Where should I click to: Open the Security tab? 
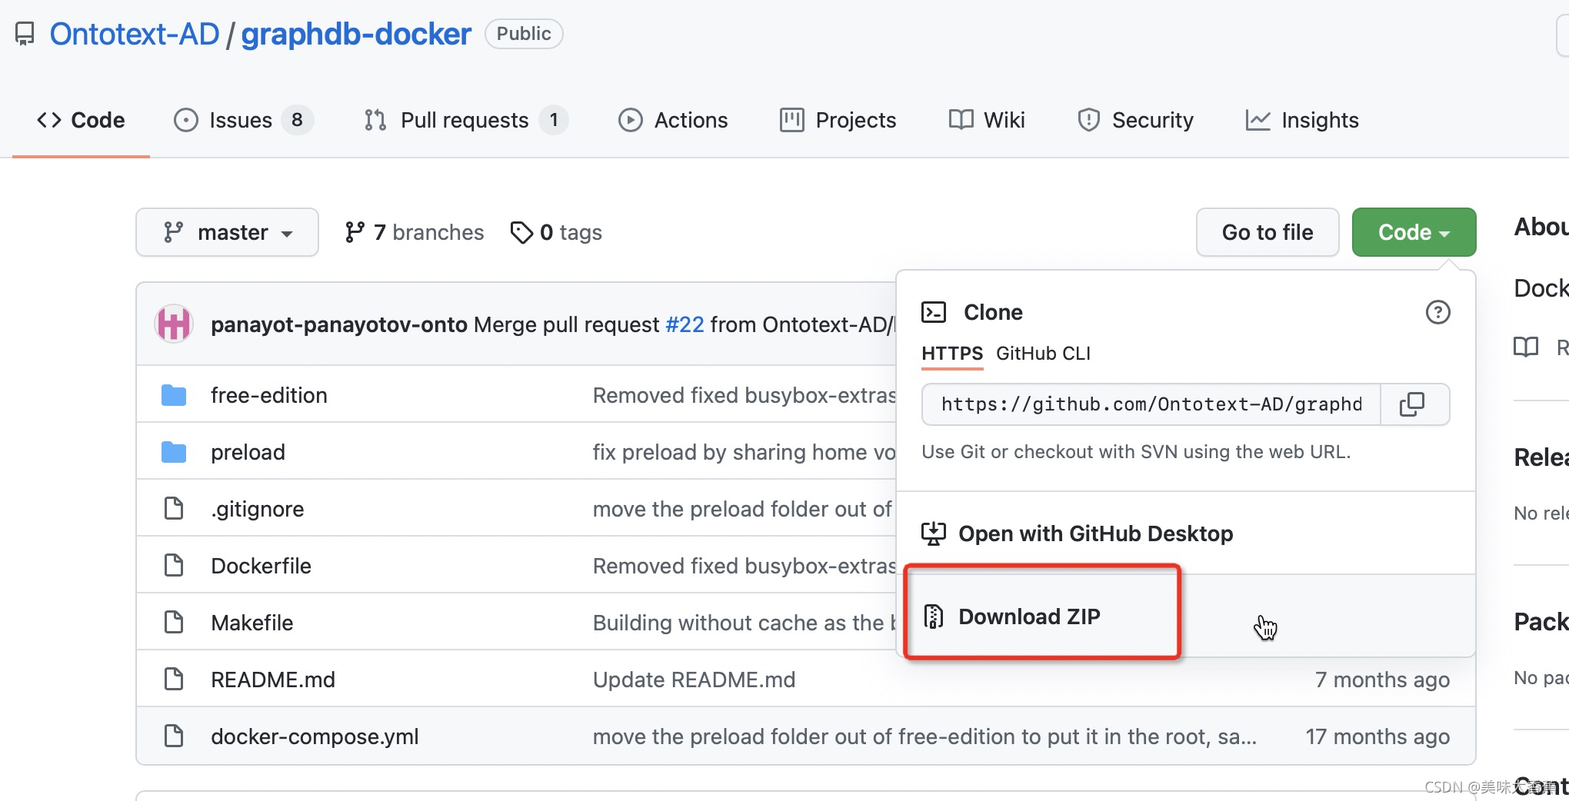tap(1135, 120)
